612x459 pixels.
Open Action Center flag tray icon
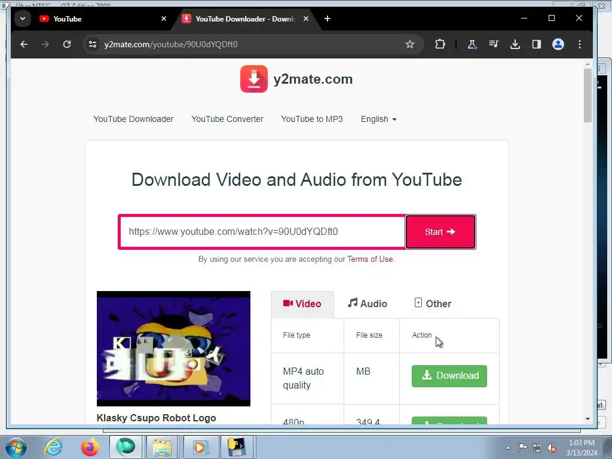pyautogui.click(x=522, y=448)
